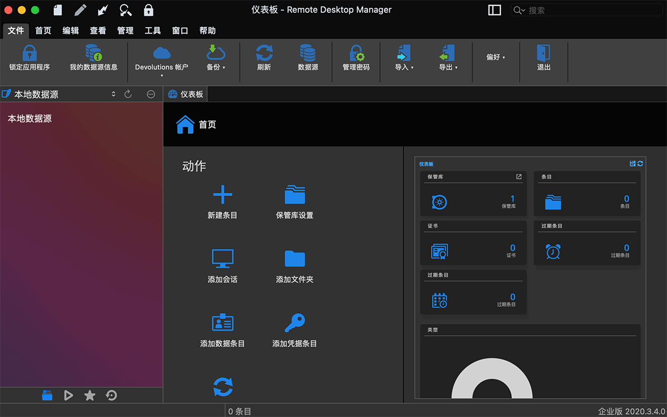Screen dimensions: 667x417
Task: Click the new document icon in title bar
Action: point(58,10)
